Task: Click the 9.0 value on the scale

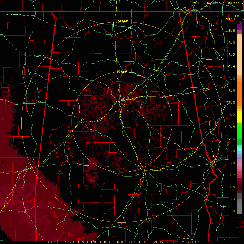Action: 232,43
